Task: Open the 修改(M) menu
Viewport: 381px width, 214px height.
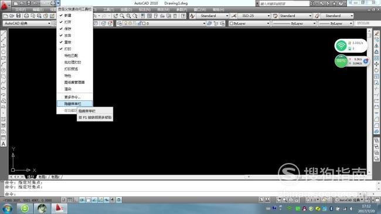Action: pyautogui.click(x=164, y=10)
